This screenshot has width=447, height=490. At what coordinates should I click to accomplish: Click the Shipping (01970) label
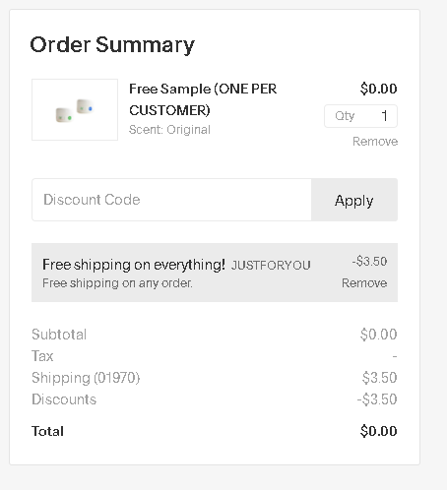(x=86, y=378)
